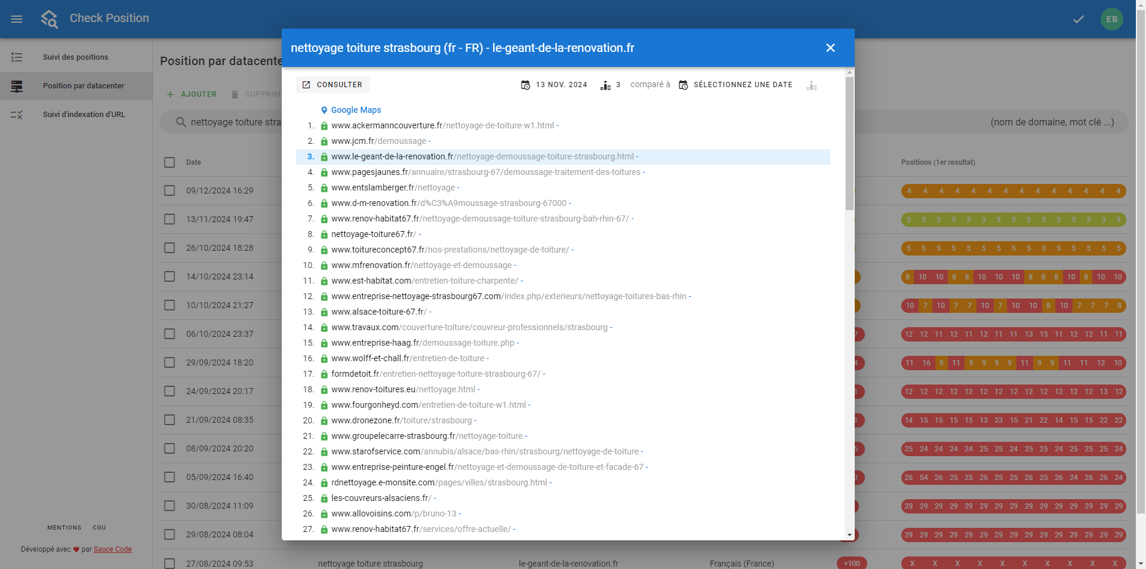
Task: Click red positions bar for 21/09/2024 row
Action: (x=1013, y=420)
